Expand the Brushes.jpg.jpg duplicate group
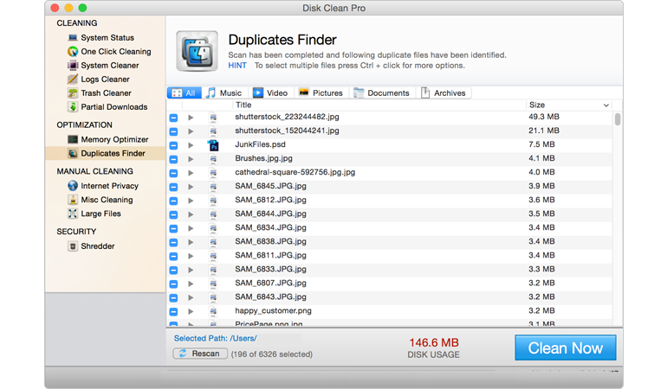Screen dimensions: 667x389 click(x=191, y=159)
